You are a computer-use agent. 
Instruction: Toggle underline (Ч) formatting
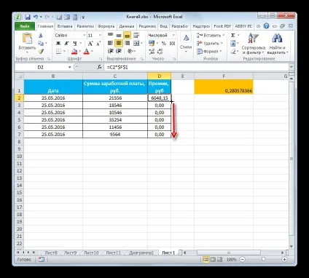[x=75, y=44]
